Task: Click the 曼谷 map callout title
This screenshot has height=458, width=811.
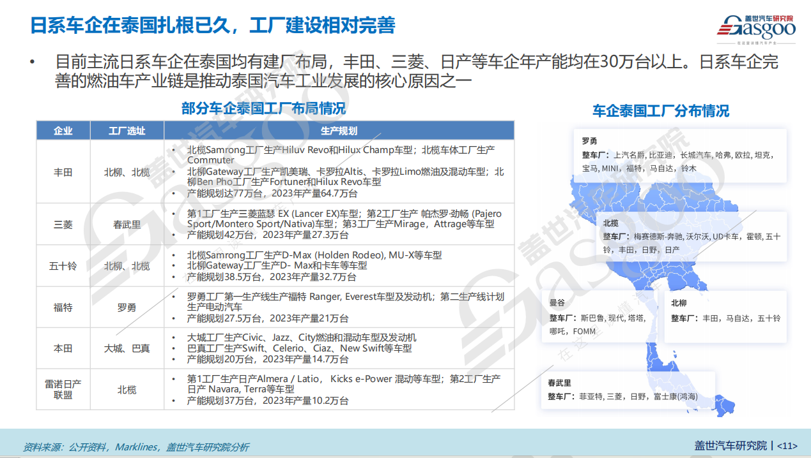Action: 557,304
